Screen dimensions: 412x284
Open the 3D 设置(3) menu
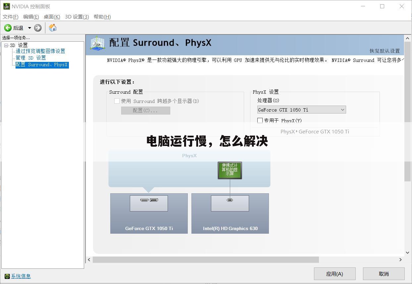coord(77,17)
